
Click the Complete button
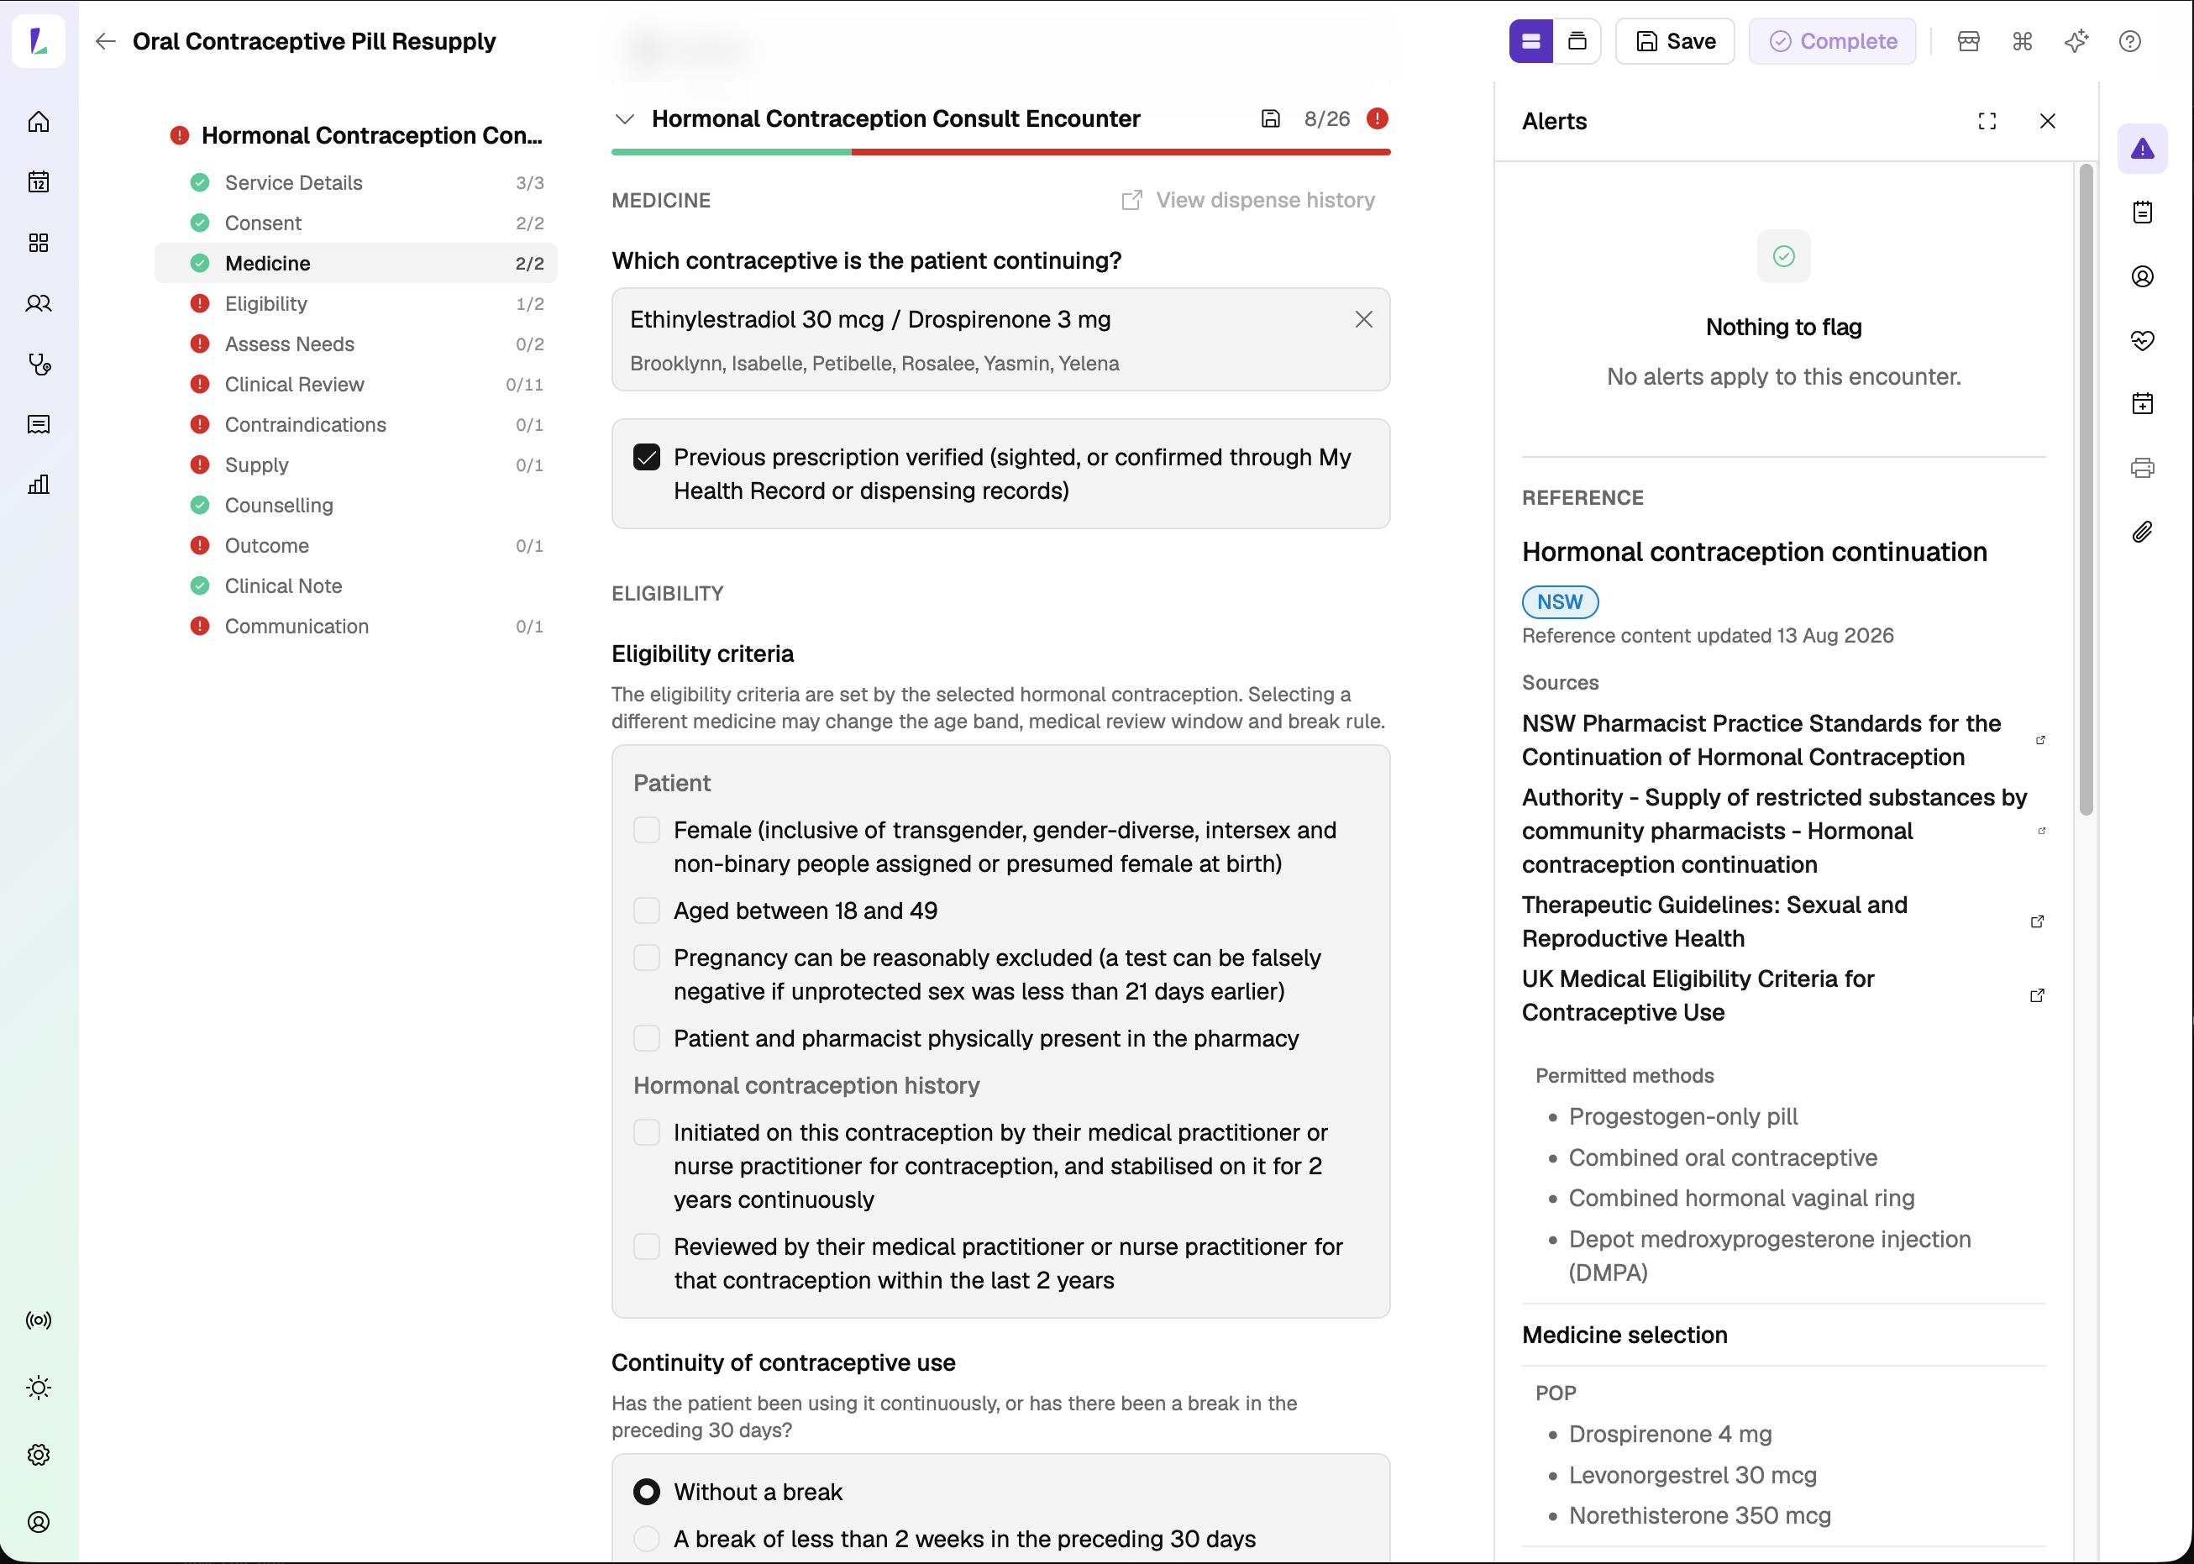[1833, 41]
